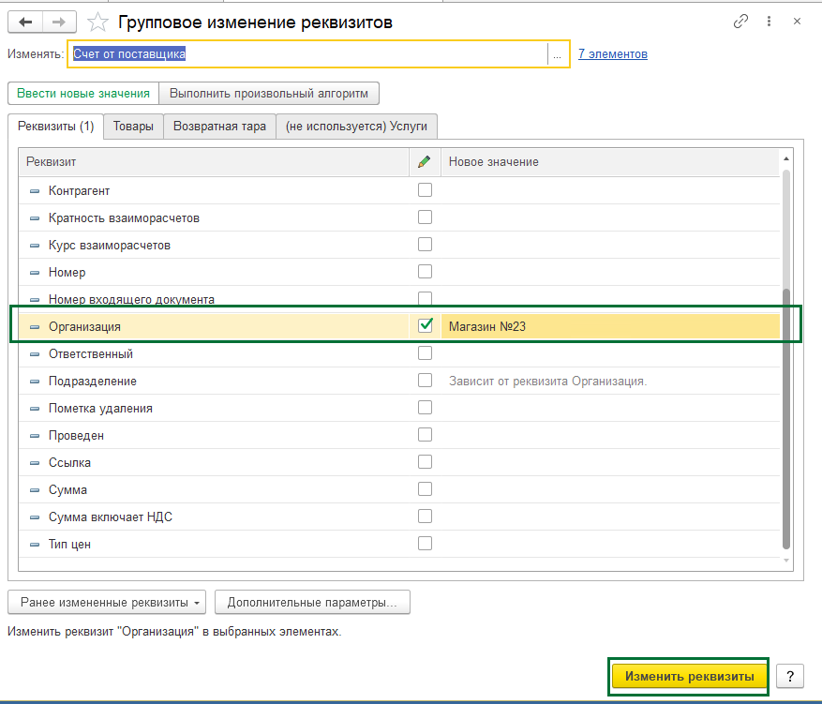This screenshot has height=704, width=822.
Task: Open the Возвратная тара tab
Action: coord(219,127)
